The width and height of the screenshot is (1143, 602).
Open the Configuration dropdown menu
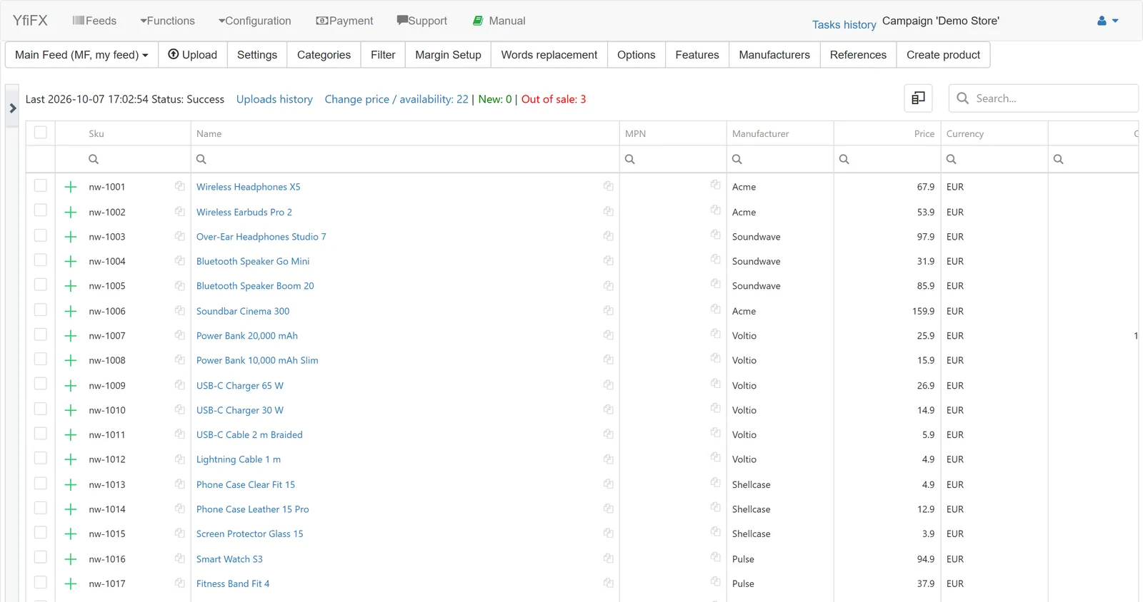(255, 21)
